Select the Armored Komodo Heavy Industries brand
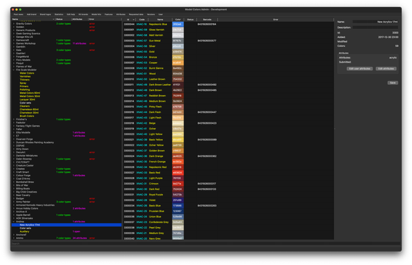 pyautogui.click(x=35, y=205)
